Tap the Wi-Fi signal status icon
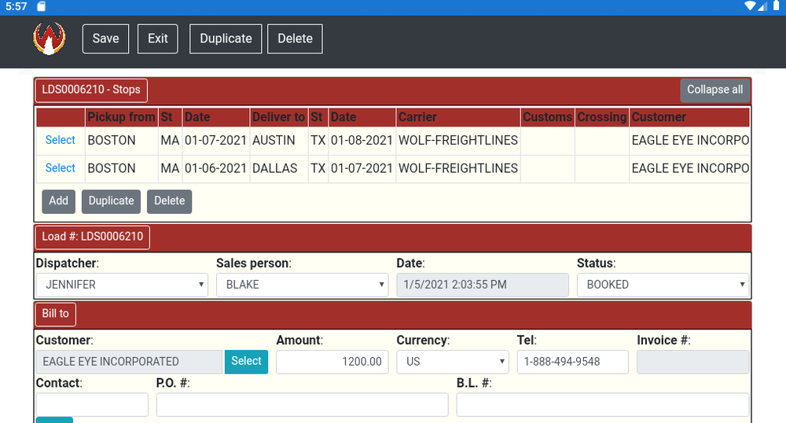 [x=750, y=6]
